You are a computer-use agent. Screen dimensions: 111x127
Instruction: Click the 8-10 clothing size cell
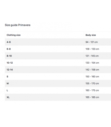(9, 56)
